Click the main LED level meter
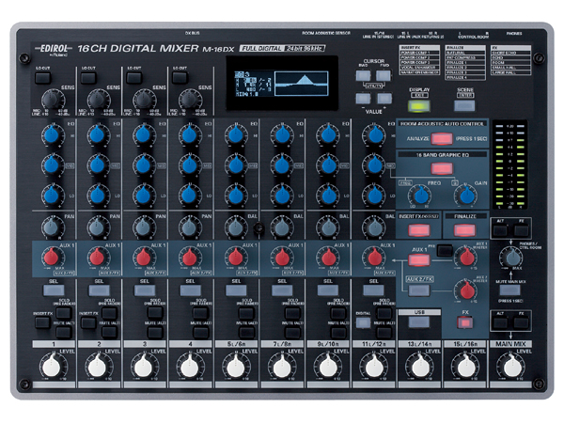564x423 pixels. [x=509, y=165]
